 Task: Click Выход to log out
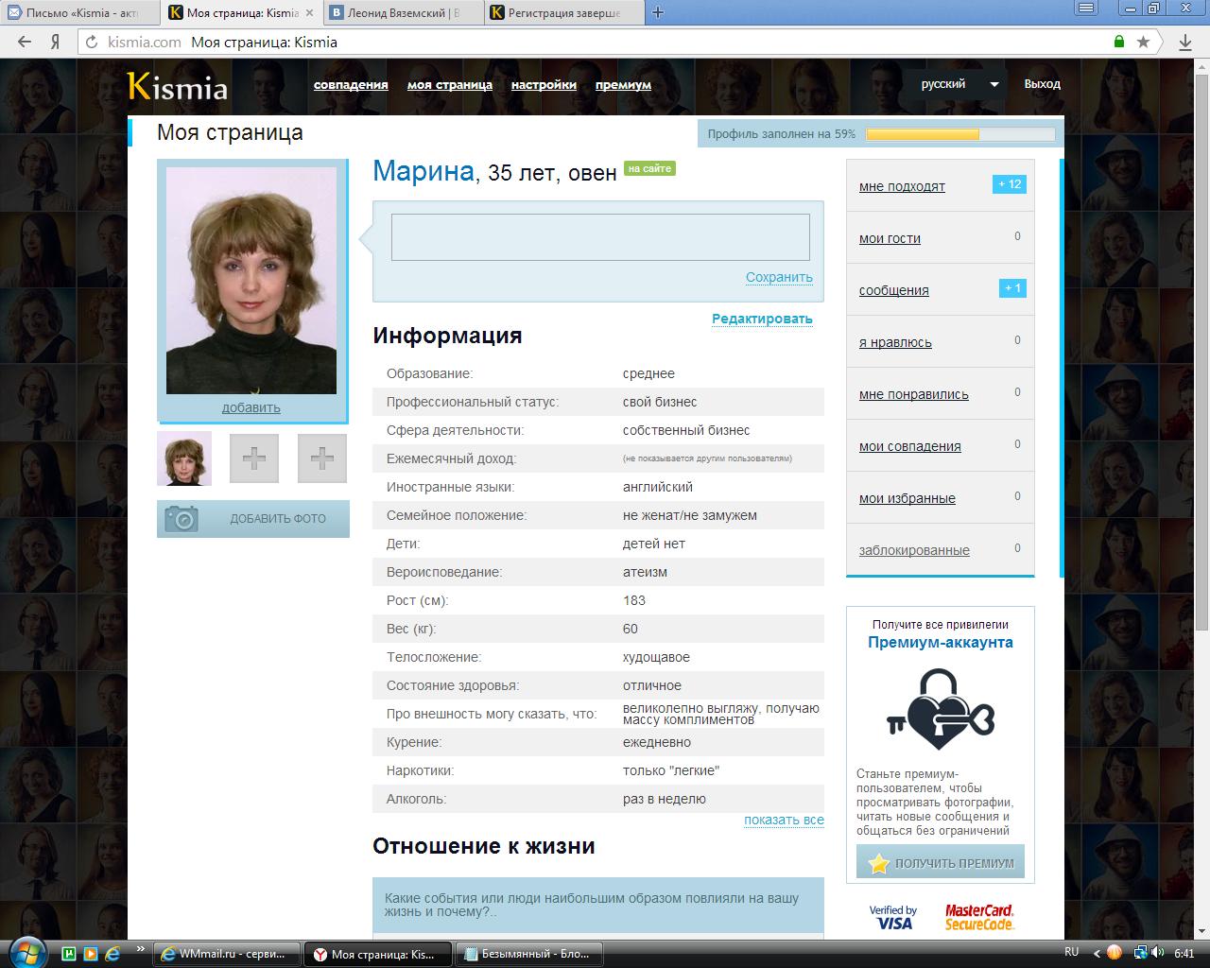[x=1042, y=84]
